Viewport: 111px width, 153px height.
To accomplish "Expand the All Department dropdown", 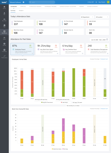I will point(87,17).
